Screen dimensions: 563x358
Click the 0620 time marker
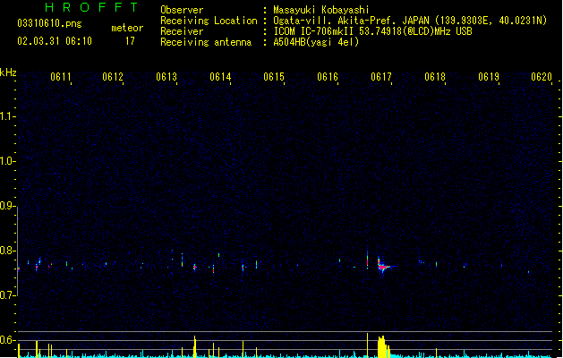tap(542, 77)
